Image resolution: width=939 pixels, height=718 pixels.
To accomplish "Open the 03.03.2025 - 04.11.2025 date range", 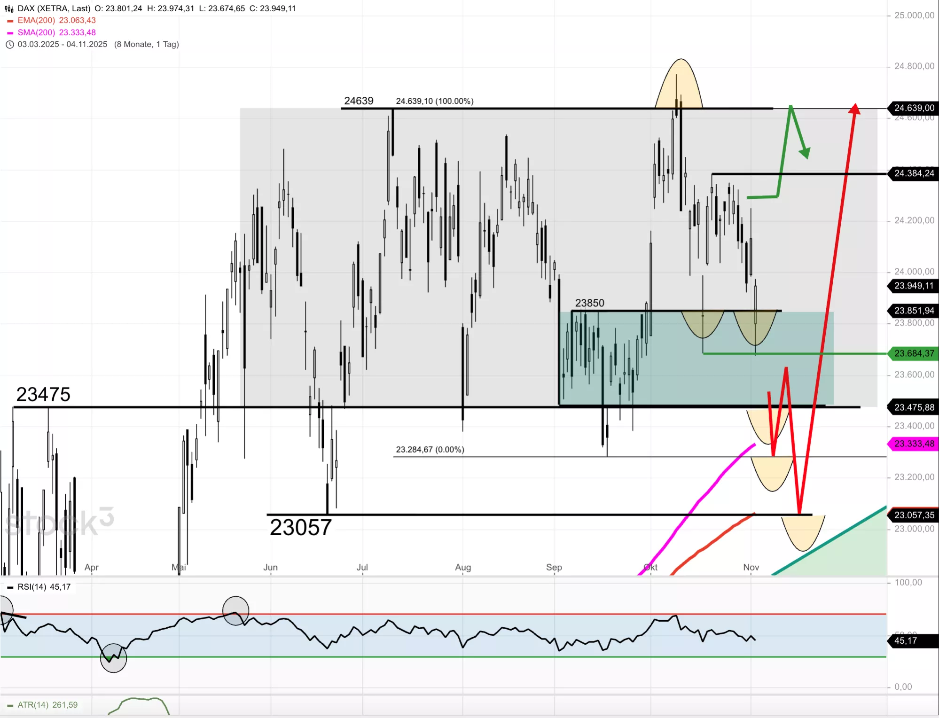I will (63, 45).
